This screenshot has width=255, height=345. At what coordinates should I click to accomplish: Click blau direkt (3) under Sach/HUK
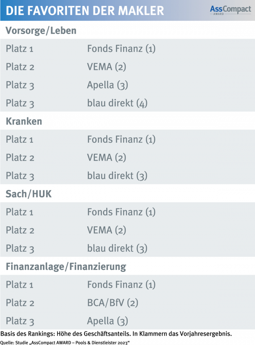117,248
